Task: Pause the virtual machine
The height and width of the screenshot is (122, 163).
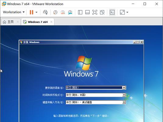Action: (31, 12)
